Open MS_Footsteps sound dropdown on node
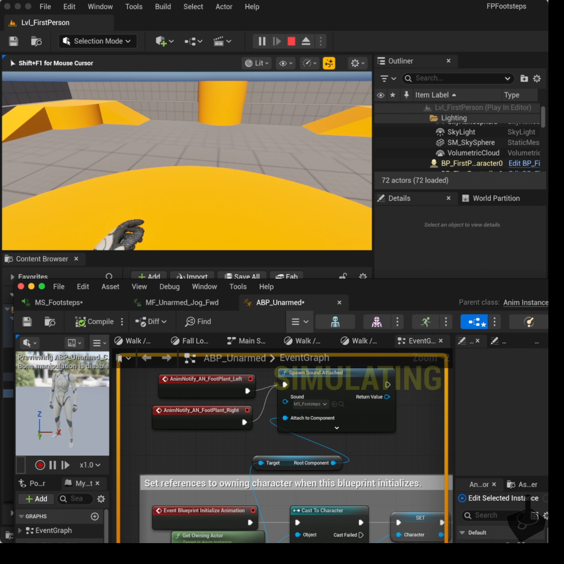The image size is (564, 564). (310, 404)
